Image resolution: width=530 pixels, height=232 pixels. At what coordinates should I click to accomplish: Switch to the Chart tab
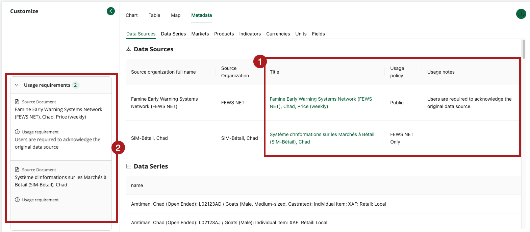click(x=132, y=15)
